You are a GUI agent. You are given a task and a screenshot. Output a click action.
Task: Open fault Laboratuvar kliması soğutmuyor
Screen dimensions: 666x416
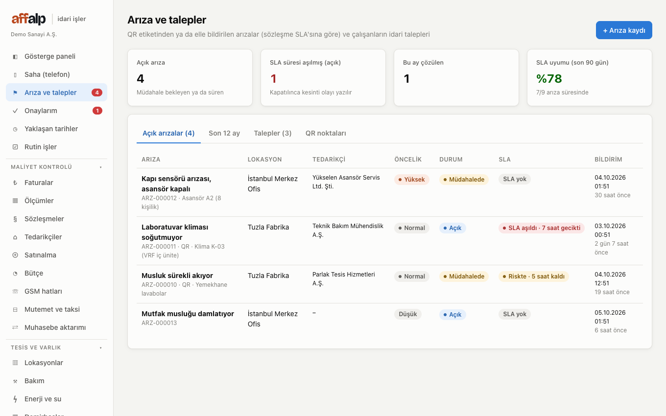(175, 232)
